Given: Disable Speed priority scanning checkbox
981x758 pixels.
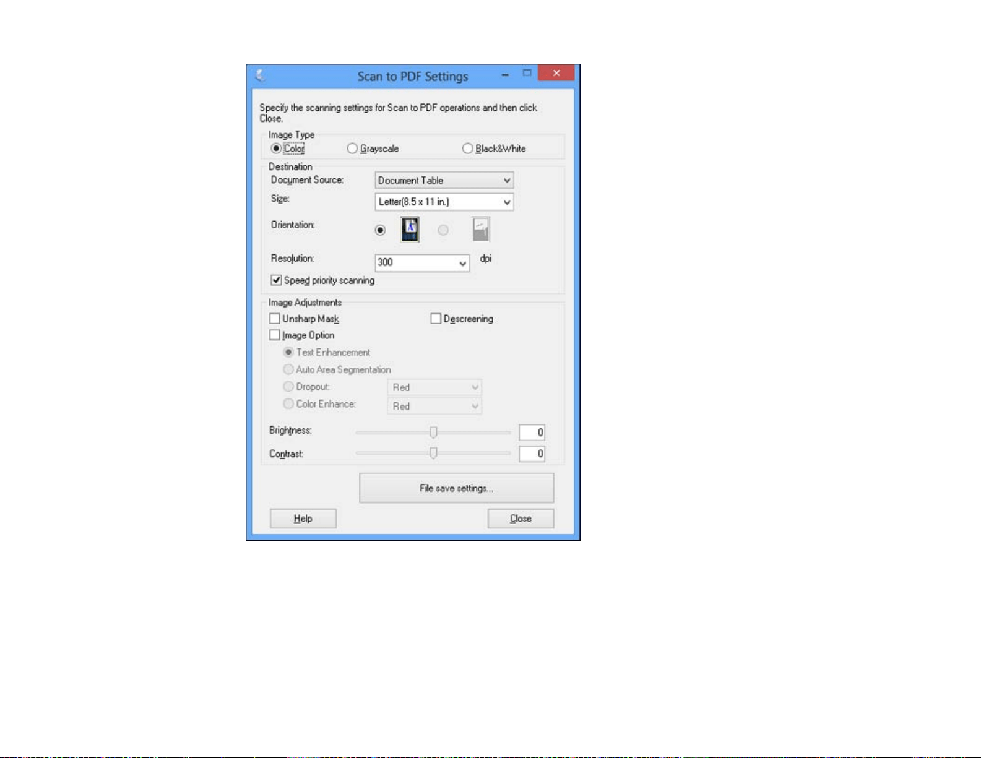Looking at the screenshot, I should (277, 280).
